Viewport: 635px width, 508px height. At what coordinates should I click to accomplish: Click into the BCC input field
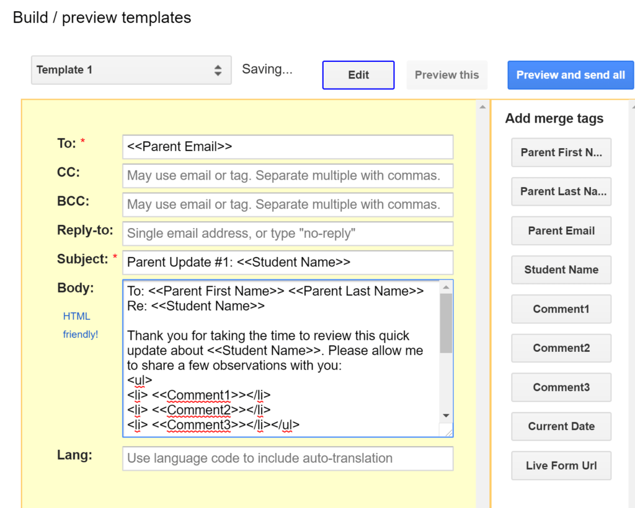pyautogui.click(x=288, y=204)
